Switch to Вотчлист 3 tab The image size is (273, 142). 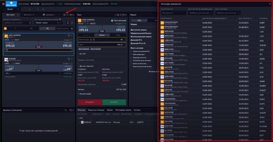(29, 15)
